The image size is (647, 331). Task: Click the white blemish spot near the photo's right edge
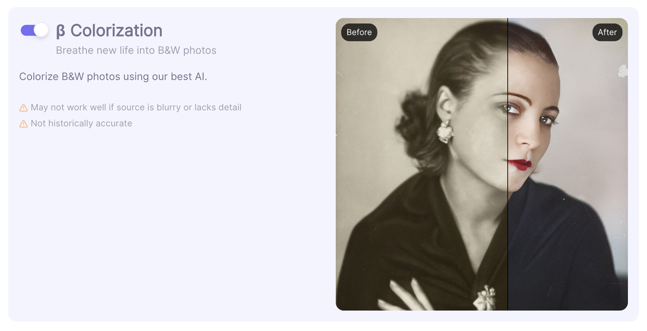pyautogui.click(x=623, y=71)
